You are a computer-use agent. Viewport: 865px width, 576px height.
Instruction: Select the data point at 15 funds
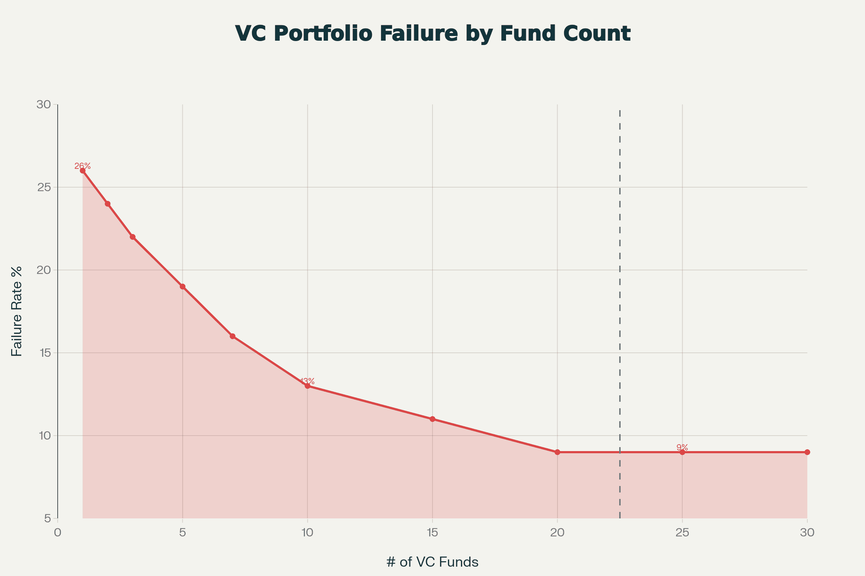pyautogui.click(x=432, y=419)
